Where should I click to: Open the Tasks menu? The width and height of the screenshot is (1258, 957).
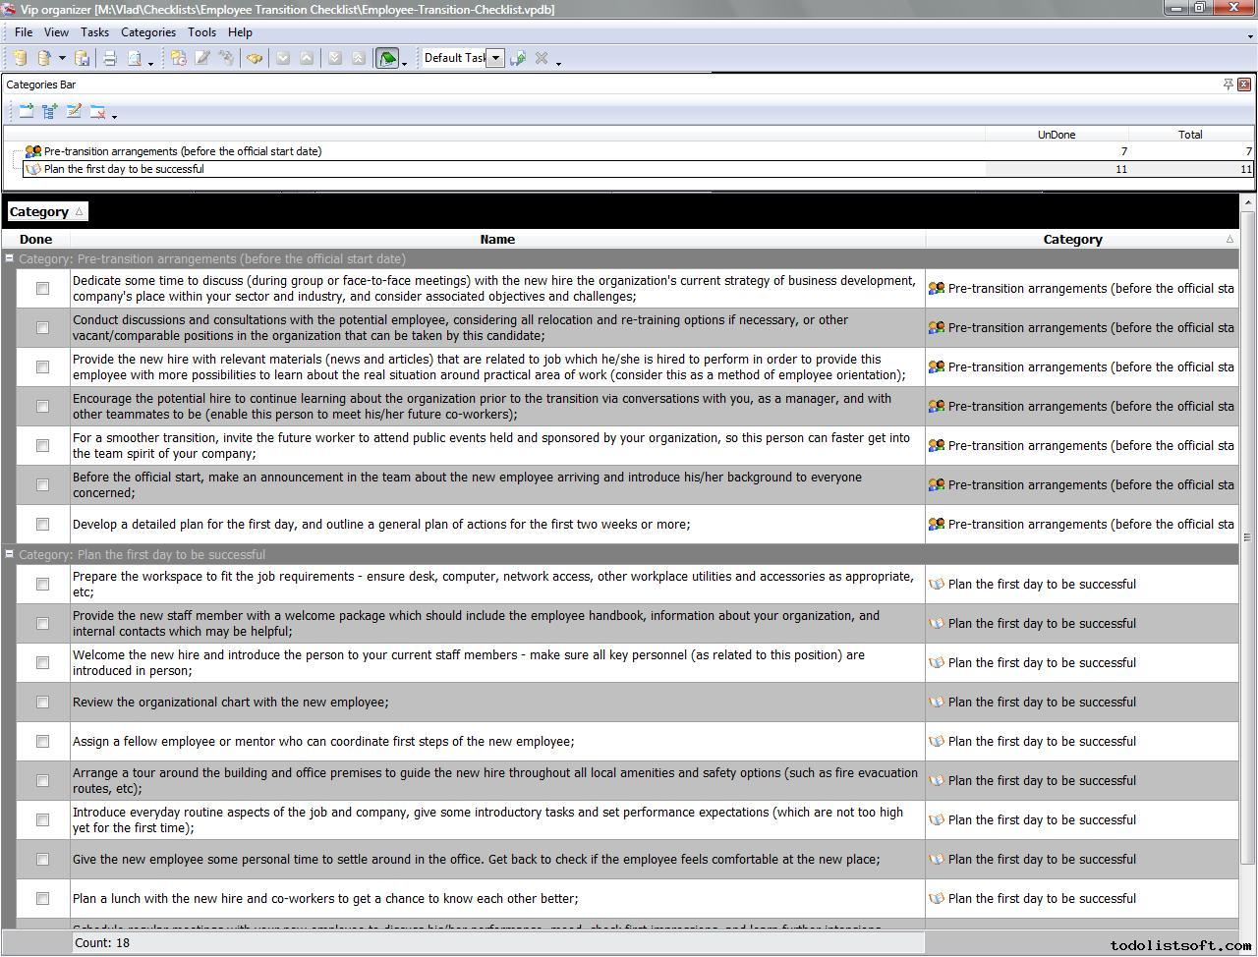point(94,32)
